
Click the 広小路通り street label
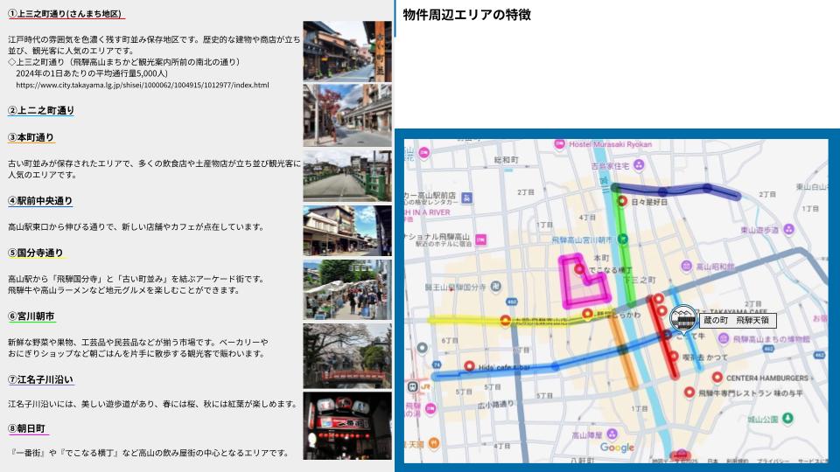click(495, 404)
